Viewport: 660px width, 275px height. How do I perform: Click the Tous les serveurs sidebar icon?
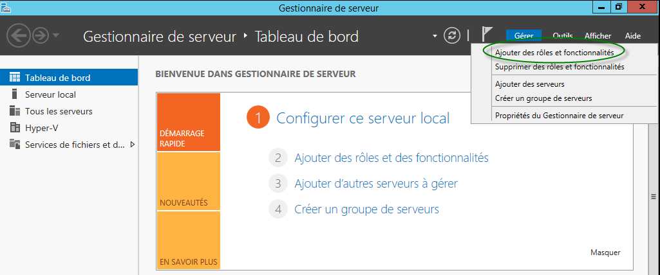tap(15, 111)
